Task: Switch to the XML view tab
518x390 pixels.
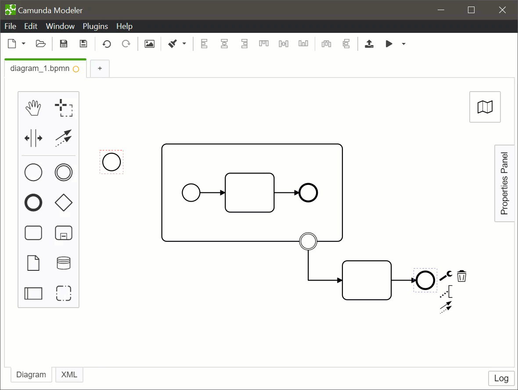Action: tap(69, 375)
